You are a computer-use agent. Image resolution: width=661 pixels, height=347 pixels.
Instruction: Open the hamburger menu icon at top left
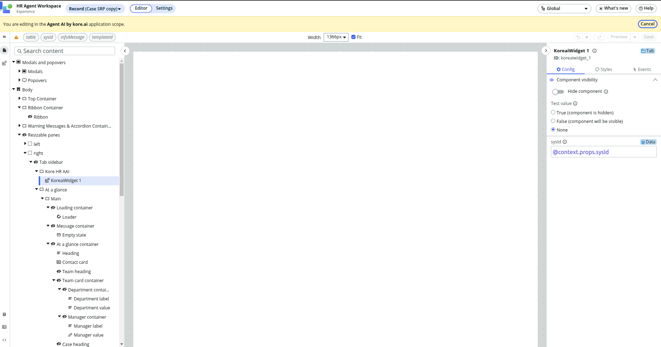click(x=4, y=37)
